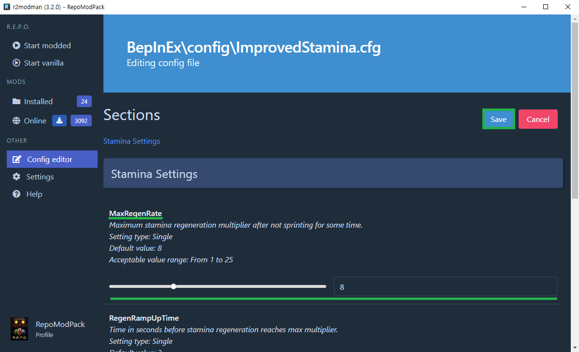The width and height of the screenshot is (579, 352).
Task: Click the Online globe icon
Action: click(x=16, y=121)
